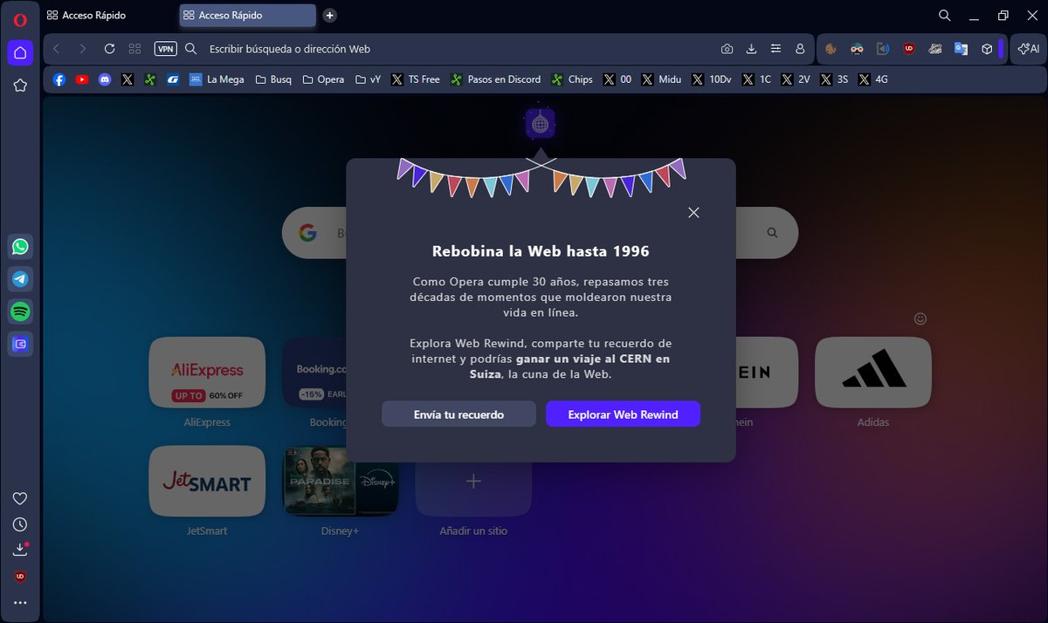
Task: Open the bookmarks star in sidebar
Action: pyautogui.click(x=20, y=86)
